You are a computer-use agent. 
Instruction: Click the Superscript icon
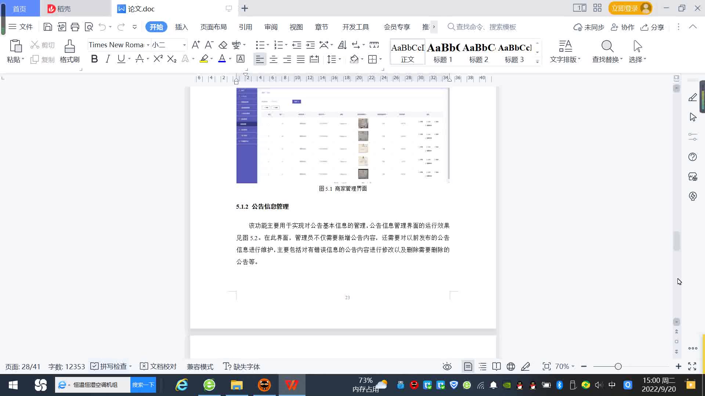pos(158,59)
